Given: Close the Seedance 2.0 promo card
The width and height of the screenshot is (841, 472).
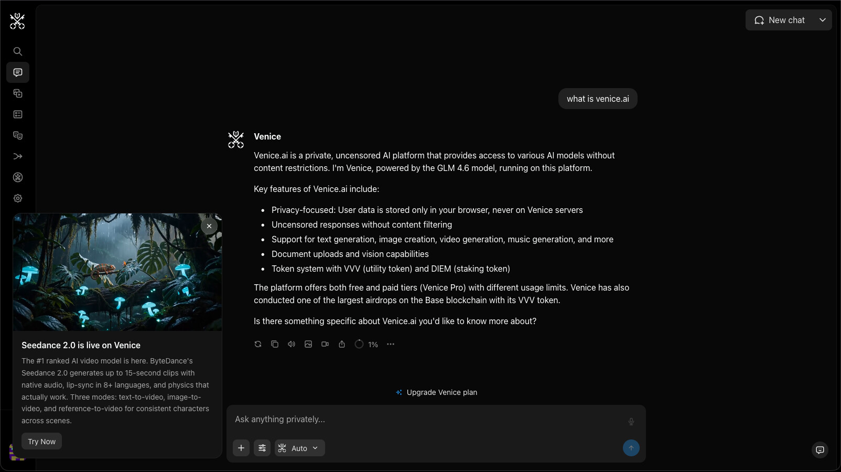Looking at the screenshot, I should [x=209, y=226].
